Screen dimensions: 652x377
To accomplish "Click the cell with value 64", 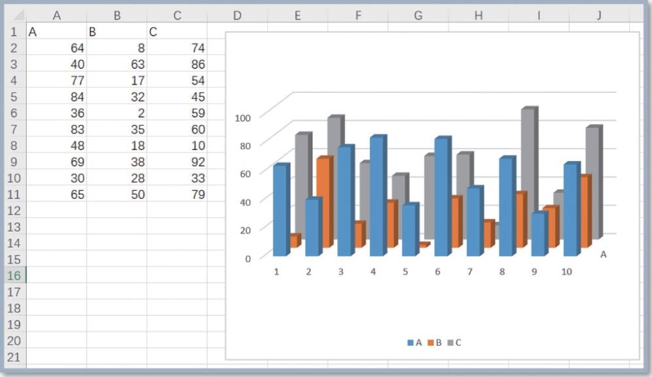I will click(x=56, y=48).
